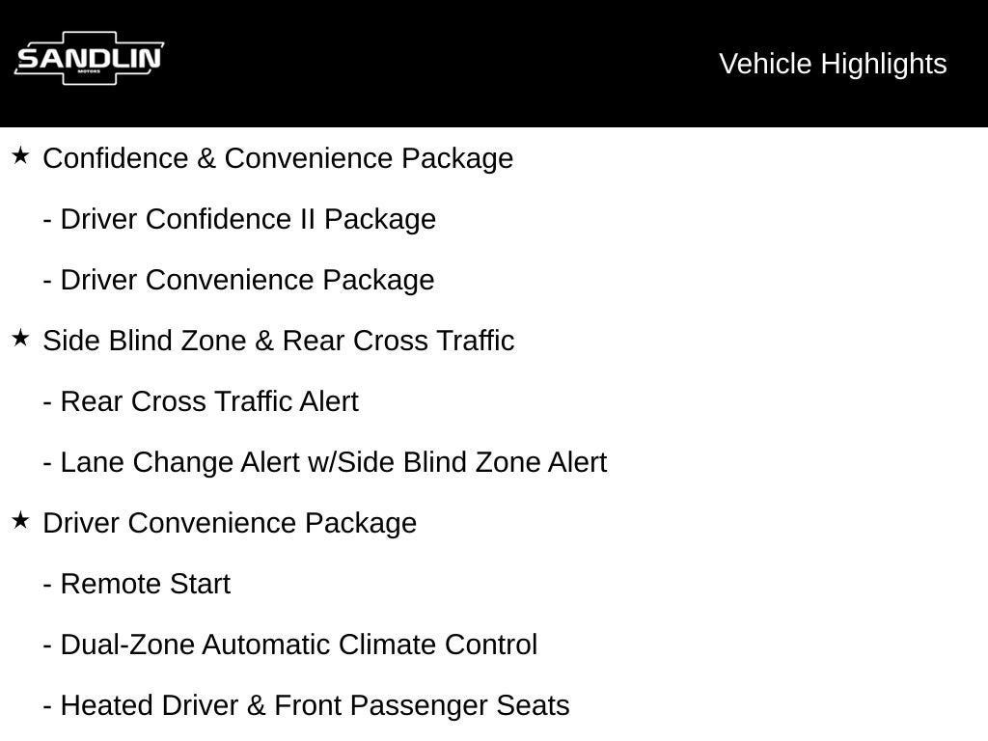
Task: Click the star beside the Driver Convenience Package heading
Action: 20,520
